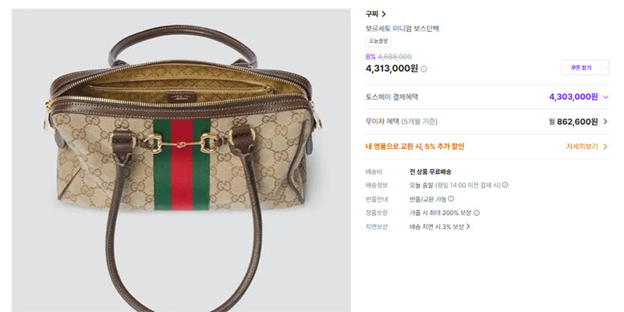This screenshot has height=312, width=624.
Task: Expand the 토스페이 결제혜택 dropdown arrow
Action: click(x=606, y=97)
